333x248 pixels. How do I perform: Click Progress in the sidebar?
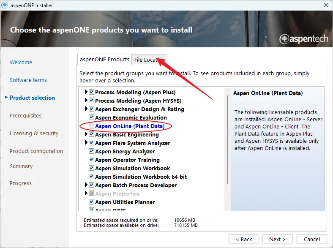tap(21, 183)
